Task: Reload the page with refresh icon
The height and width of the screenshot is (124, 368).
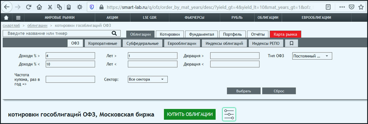Action: (29, 7)
